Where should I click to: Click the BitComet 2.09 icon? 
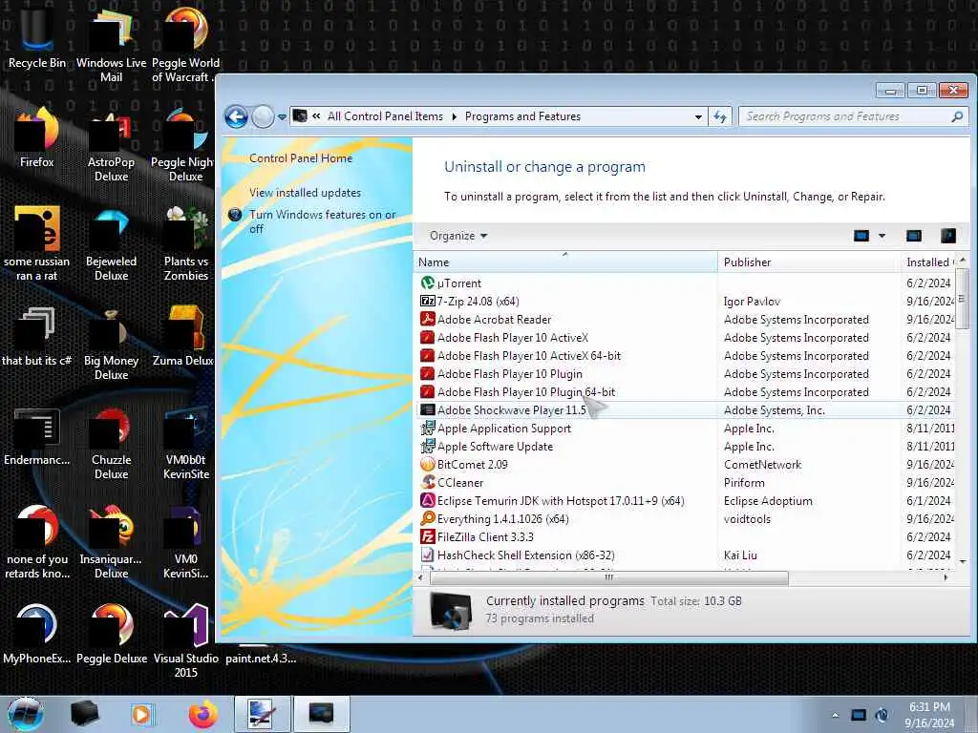(427, 465)
